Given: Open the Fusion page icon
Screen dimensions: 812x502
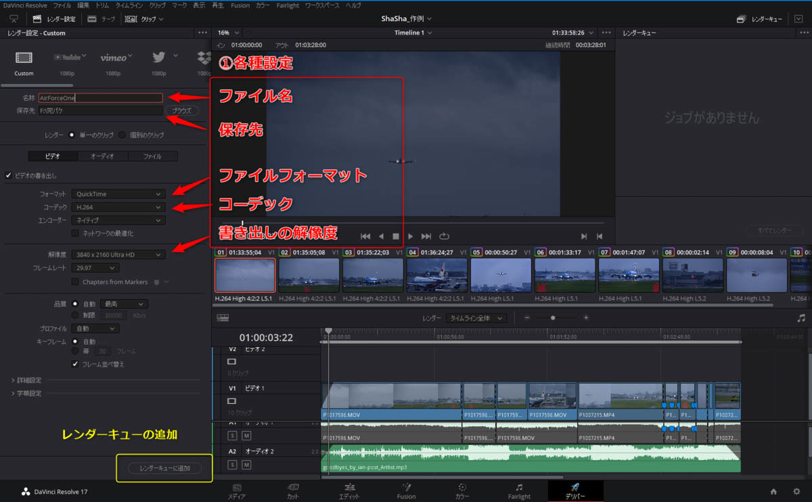Looking at the screenshot, I should (x=406, y=488).
